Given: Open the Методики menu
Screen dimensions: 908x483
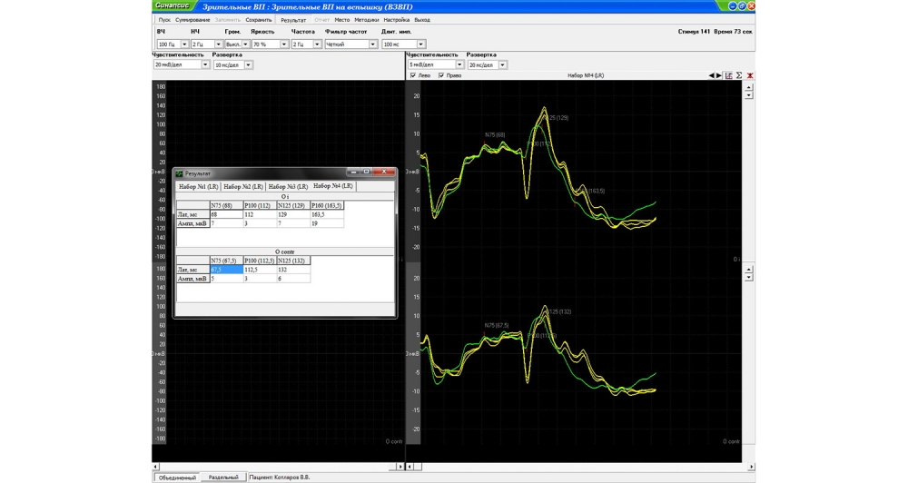Looking at the screenshot, I should click(366, 19).
